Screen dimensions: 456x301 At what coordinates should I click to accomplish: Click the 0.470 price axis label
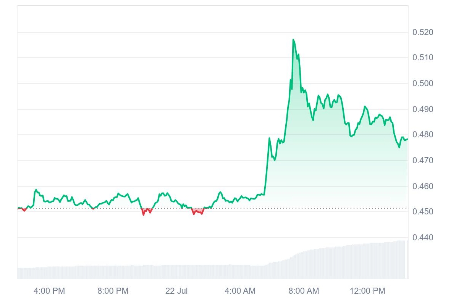click(423, 161)
